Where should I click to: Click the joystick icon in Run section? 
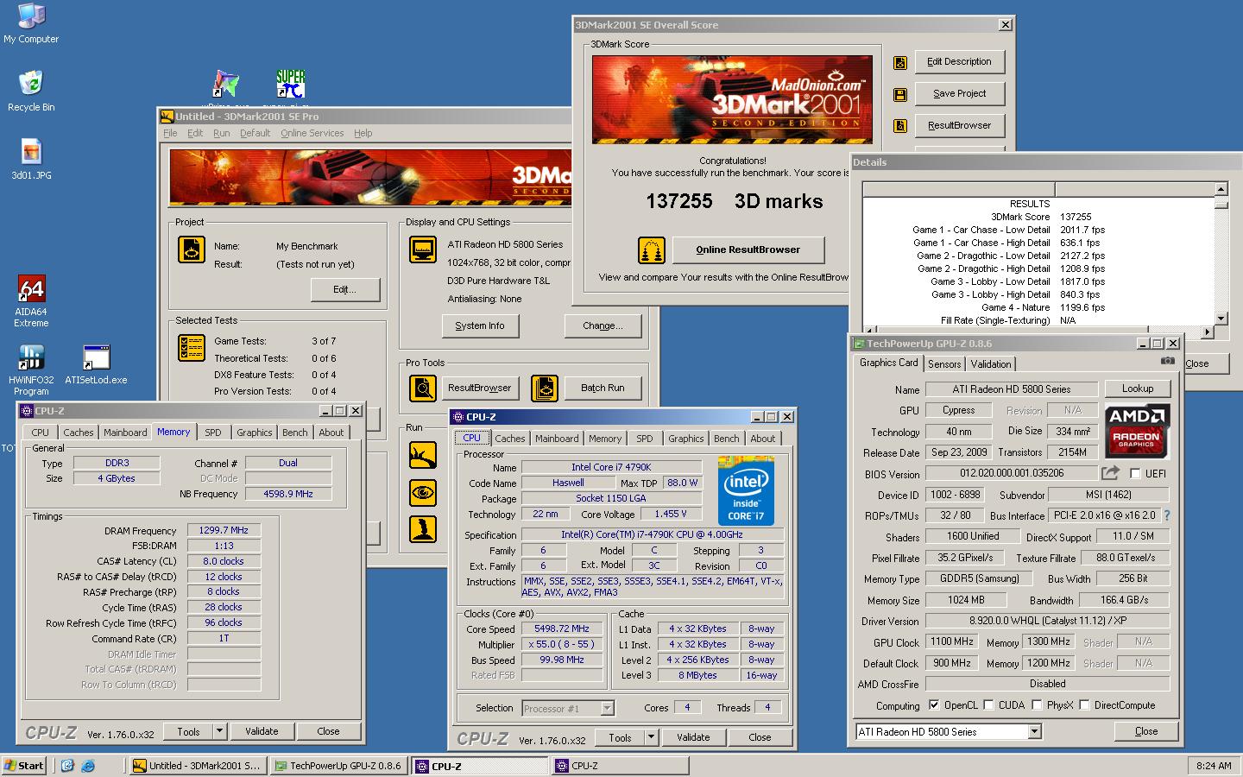click(x=423, y=528)
